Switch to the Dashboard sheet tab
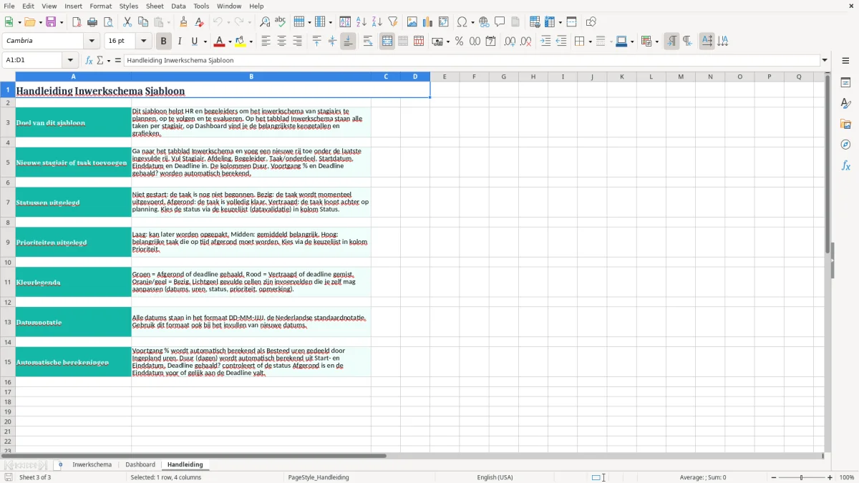 (x=140, y=465)
